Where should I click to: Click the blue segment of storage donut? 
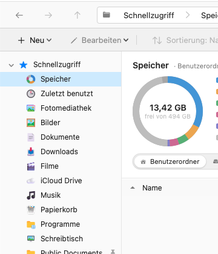[x=195, y=95]
